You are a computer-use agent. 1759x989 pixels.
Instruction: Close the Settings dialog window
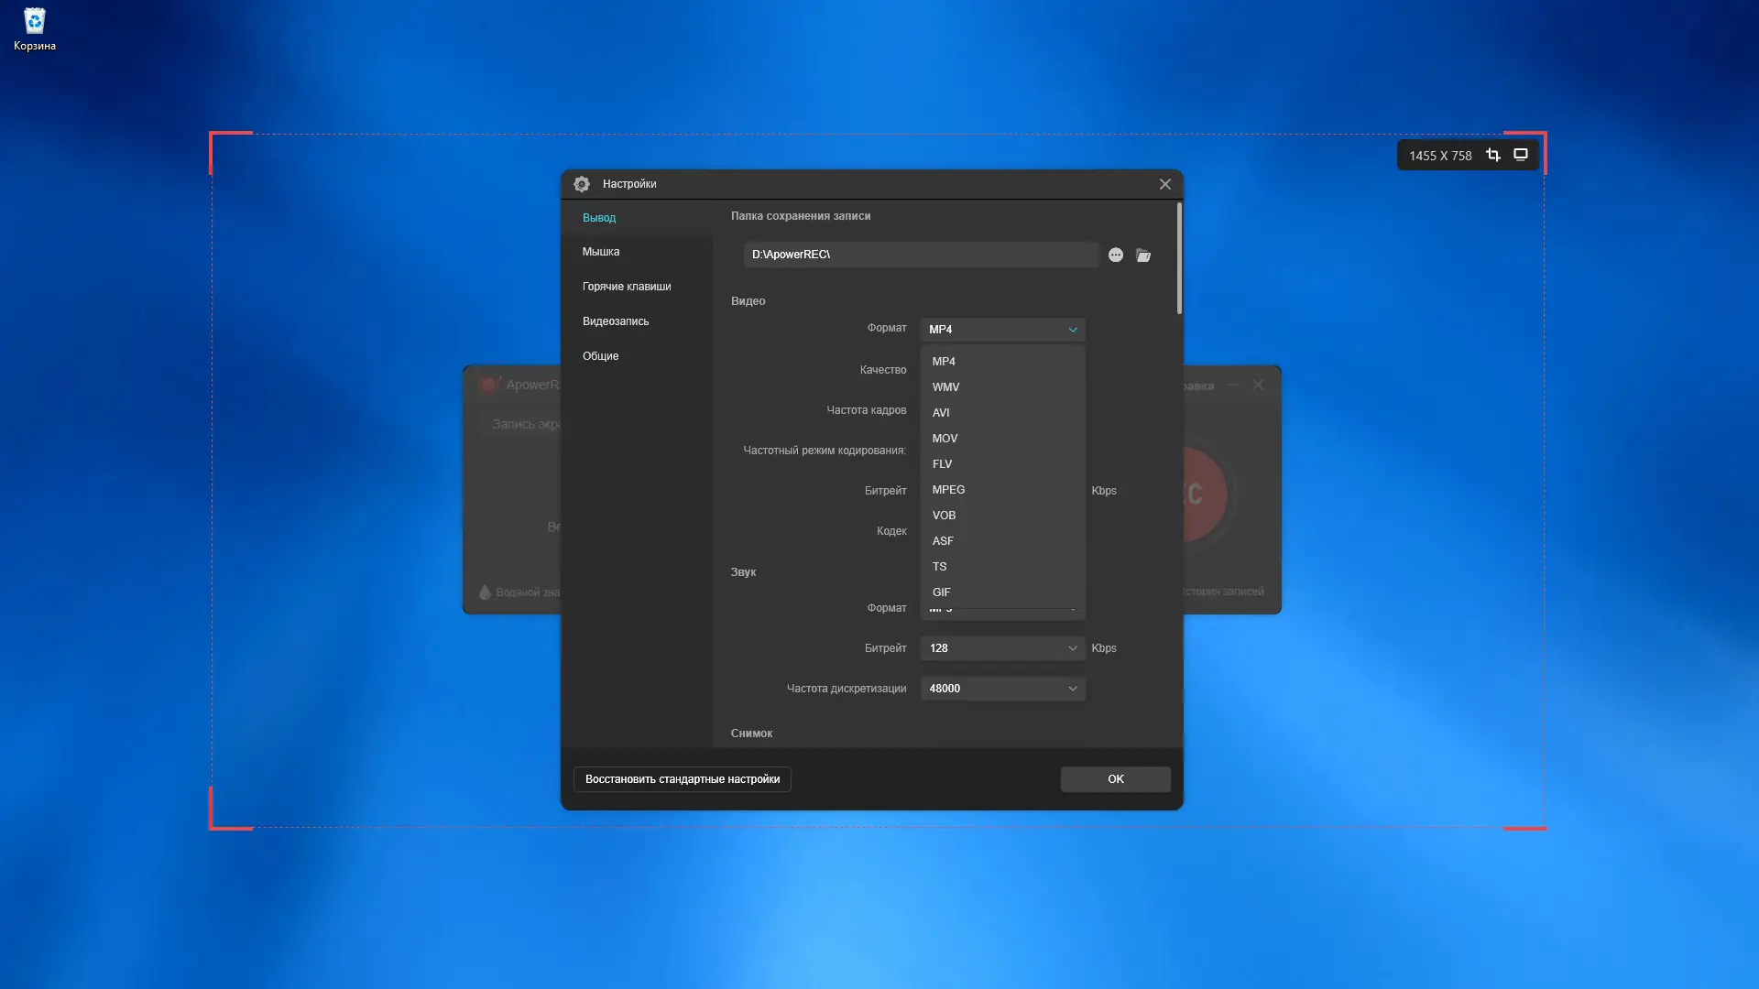[x=1164, y=184]
